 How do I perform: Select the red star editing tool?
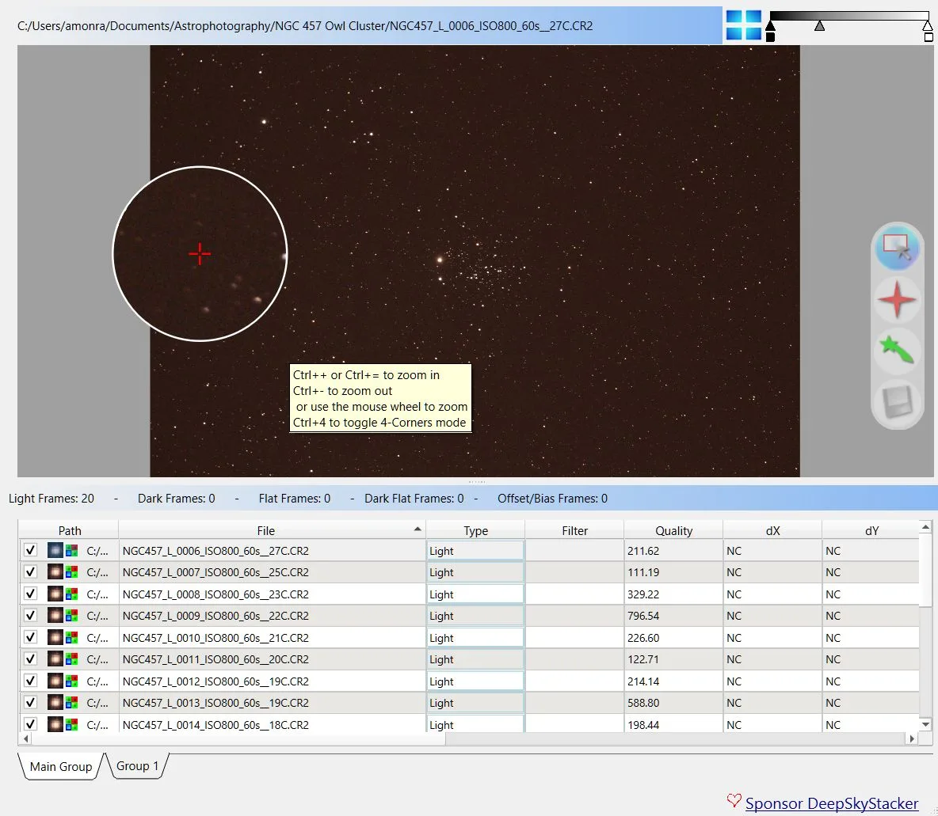(896, 299)
